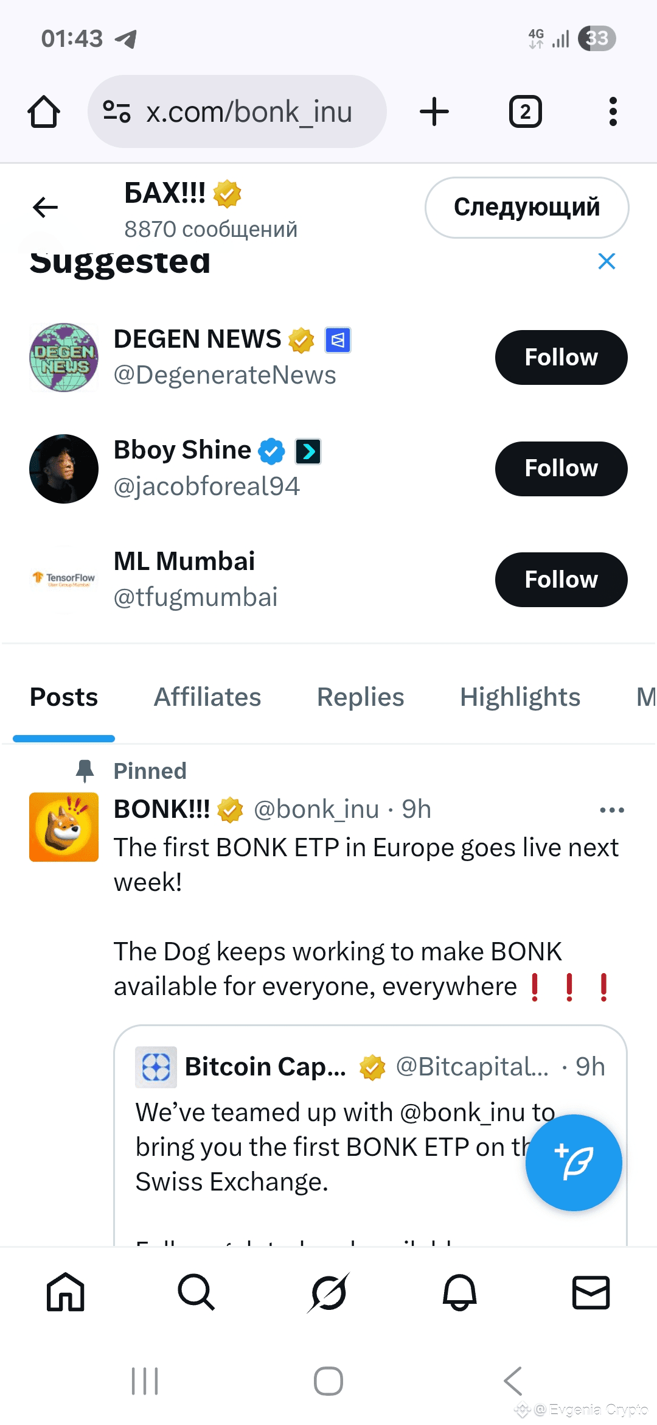Open the Search icon in bottom navigation
Viewport: 657px width, 1425px height.
coord(196,1292)
